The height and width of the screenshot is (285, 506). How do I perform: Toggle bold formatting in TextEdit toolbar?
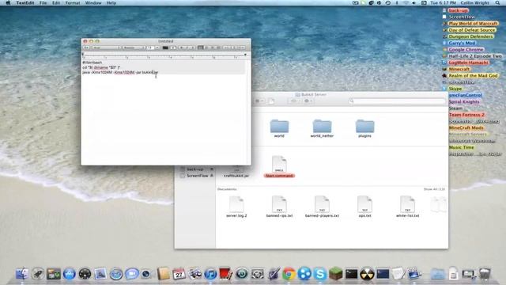pos(181,47)
